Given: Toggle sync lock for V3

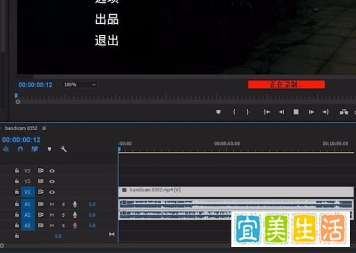Looking at the screenshot, I should (x=40, y=170).
